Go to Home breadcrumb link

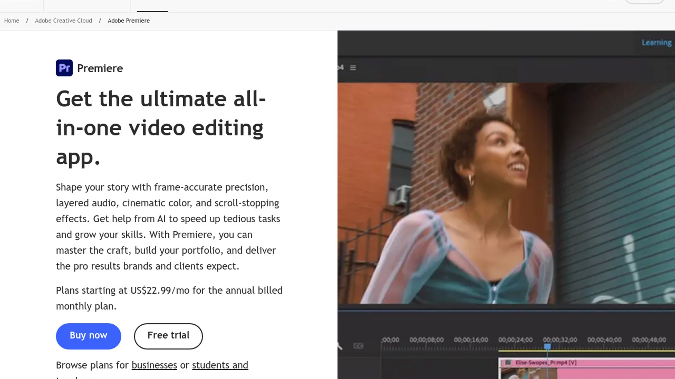click(12, 21)
